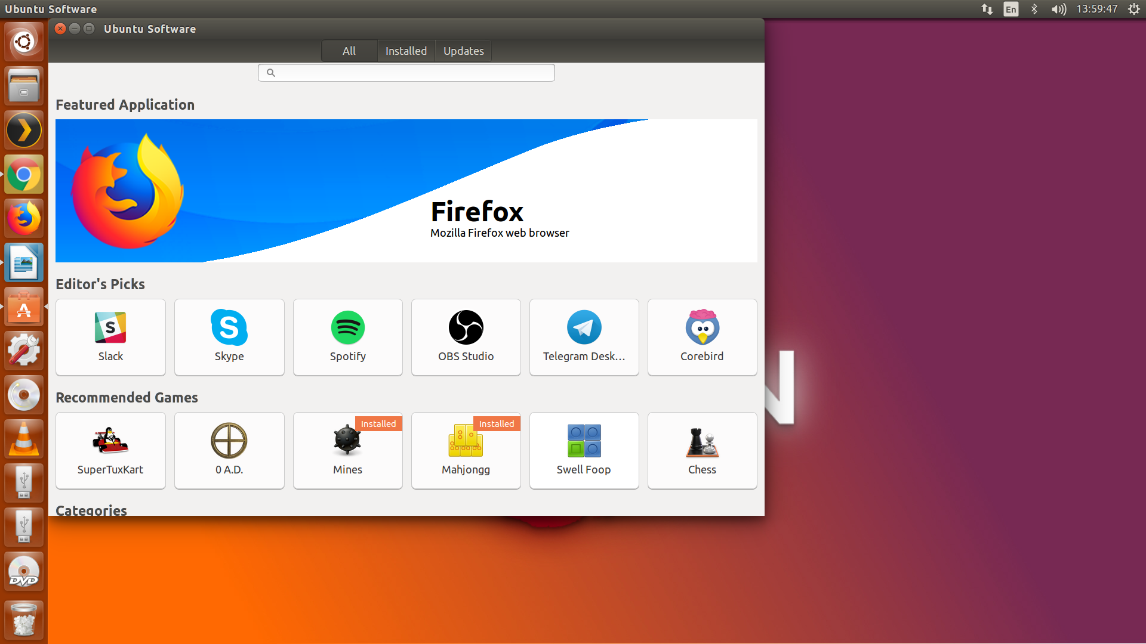
Task: Open the Spotify app tile
Action: click(x=347, y=338)
